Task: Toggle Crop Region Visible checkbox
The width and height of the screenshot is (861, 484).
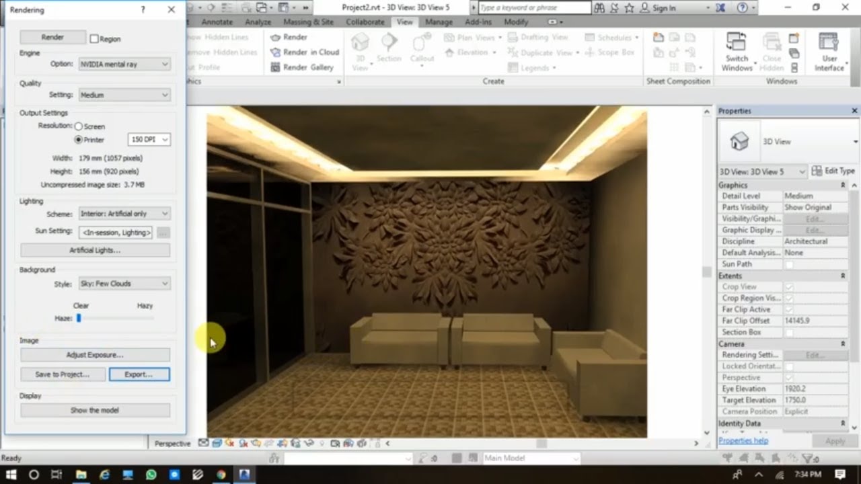Action: [x=789, y=298]
